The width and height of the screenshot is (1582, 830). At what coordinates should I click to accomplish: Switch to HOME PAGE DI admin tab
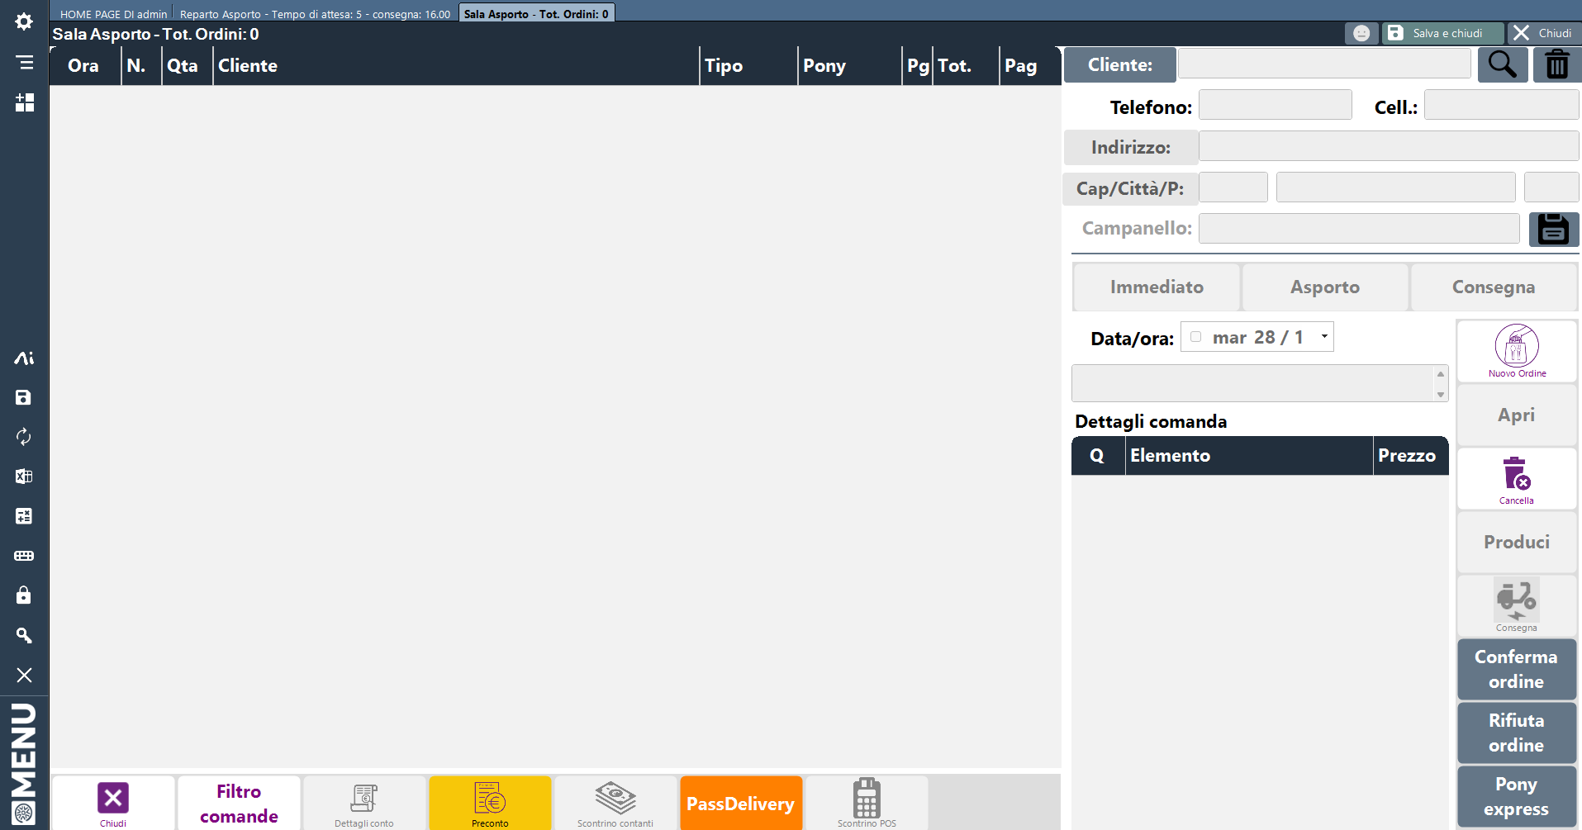(x=113, y=14)
